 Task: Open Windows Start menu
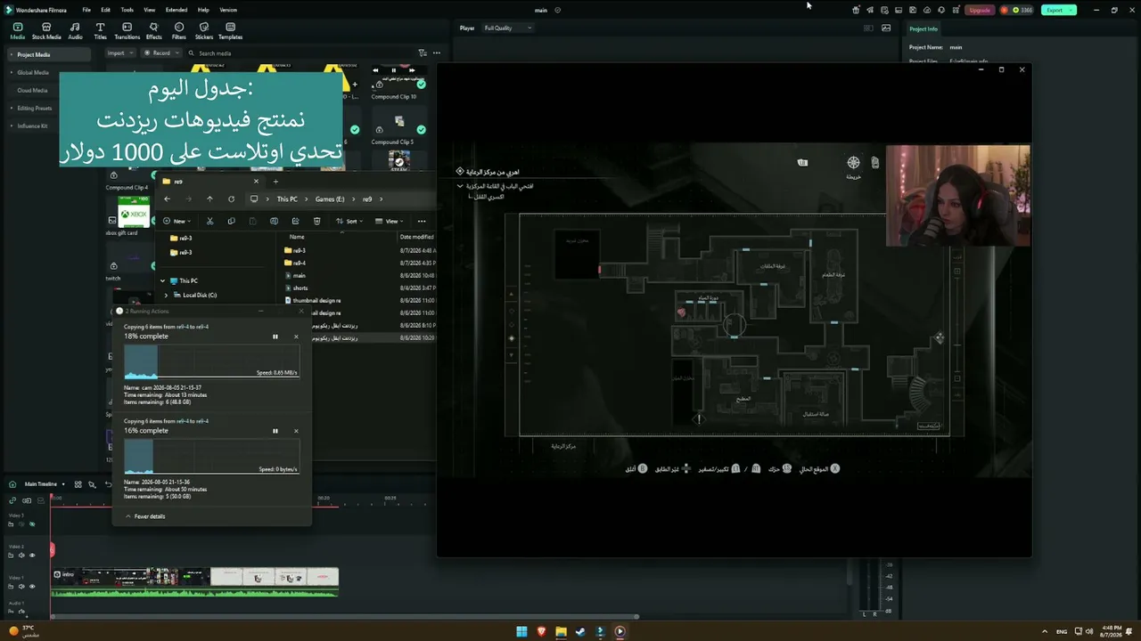(x=521, y=632)
